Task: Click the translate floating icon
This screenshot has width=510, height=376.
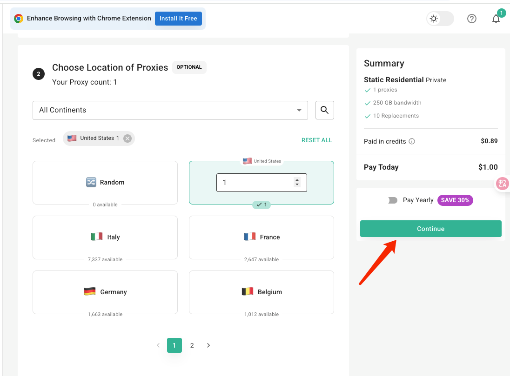Action: pyautogui.click(x=502, y=184)
